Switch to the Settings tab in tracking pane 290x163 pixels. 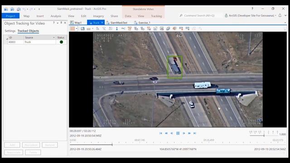coord(10,31)
